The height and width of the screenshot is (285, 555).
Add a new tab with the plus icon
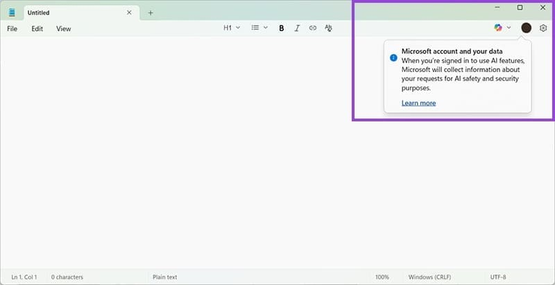tap(151, 12)
